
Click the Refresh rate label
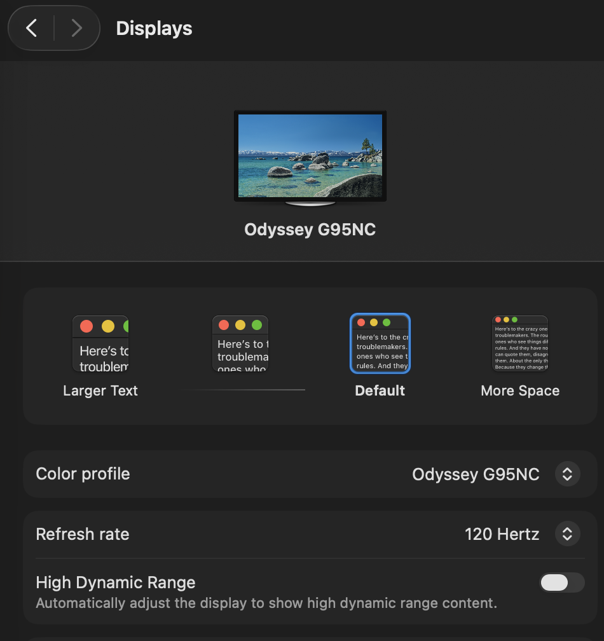(x=83, y=534)
